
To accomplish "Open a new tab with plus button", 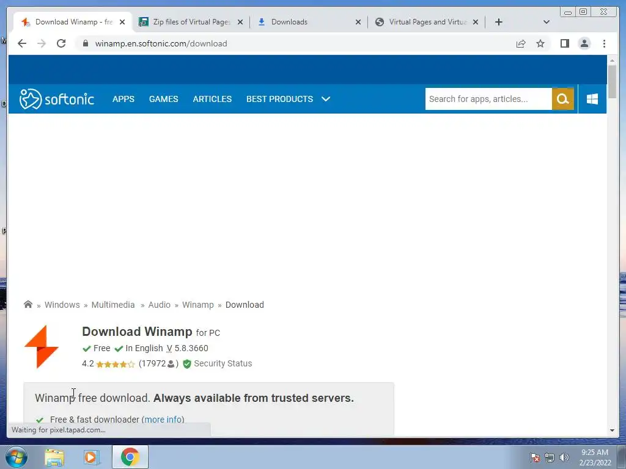I will [499, 22].
